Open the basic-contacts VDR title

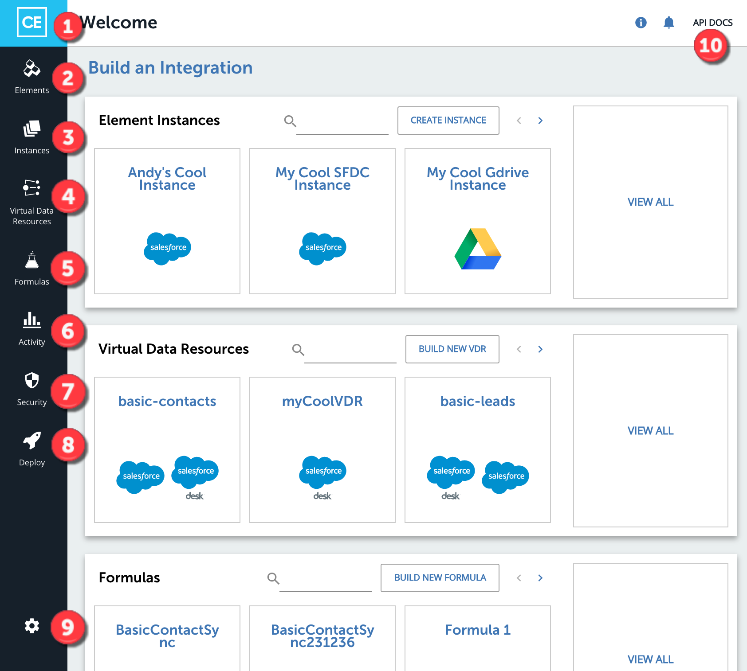coord(167,402)
